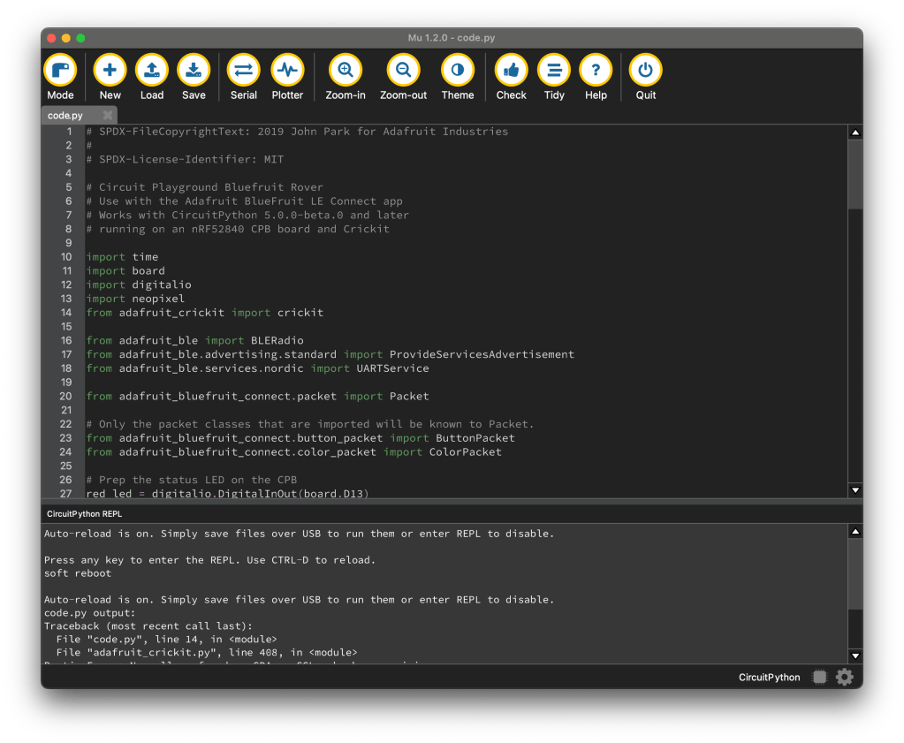Open the Serial connection panel
Viewport: 904px width, 743px height.
point(244,71)
